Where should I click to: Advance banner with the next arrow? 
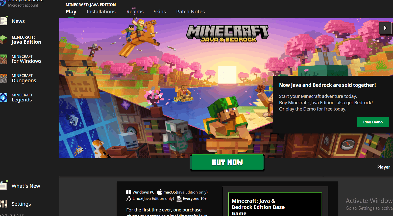click(x=385, y=28)
